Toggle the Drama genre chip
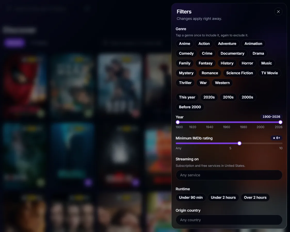This screenshot has height=232, width=290. click(258, 53)
